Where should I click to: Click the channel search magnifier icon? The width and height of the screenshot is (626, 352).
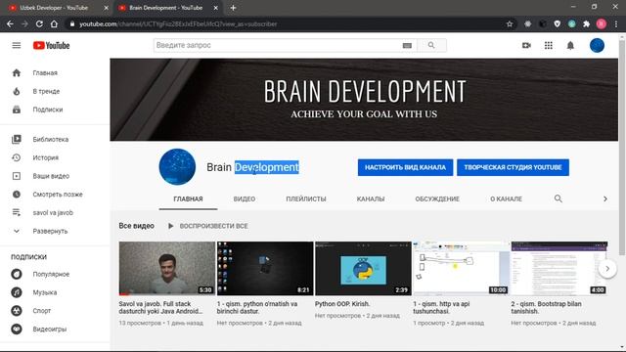coord(559,198)
